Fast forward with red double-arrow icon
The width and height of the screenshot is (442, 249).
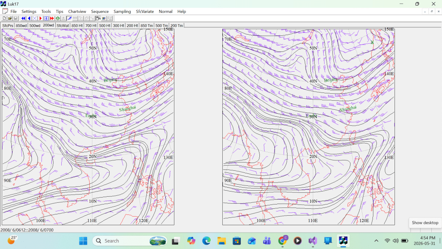(52, 18)
